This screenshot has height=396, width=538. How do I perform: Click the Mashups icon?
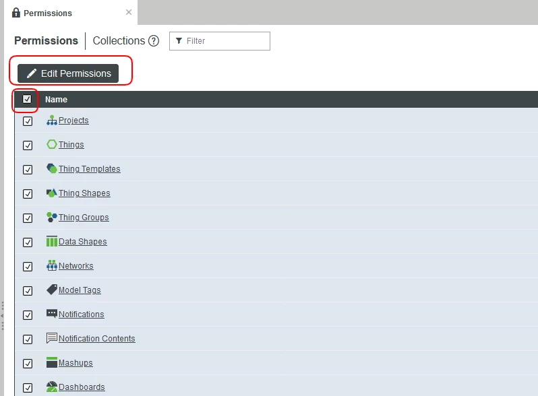click(x=52, y=362)
